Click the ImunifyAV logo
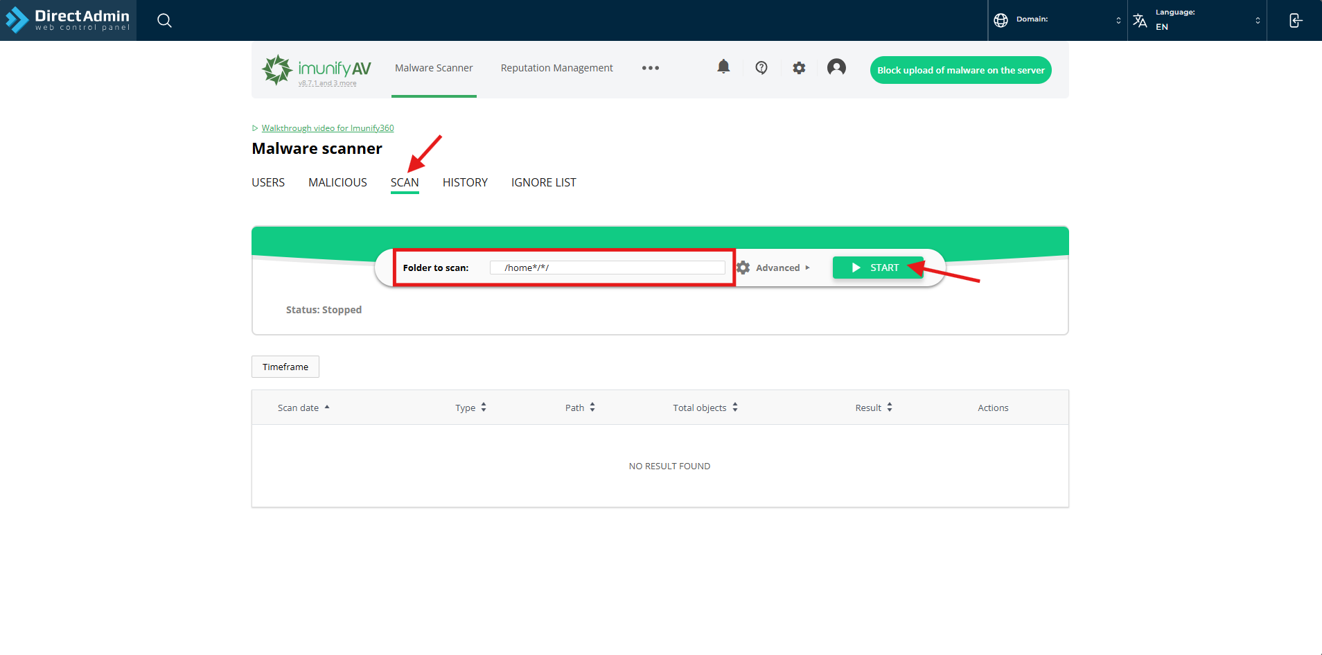1322x655 pixels. 317,69
